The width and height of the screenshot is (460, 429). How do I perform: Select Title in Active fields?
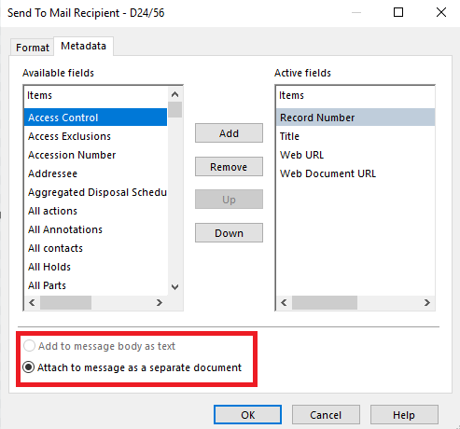[355, 136]
